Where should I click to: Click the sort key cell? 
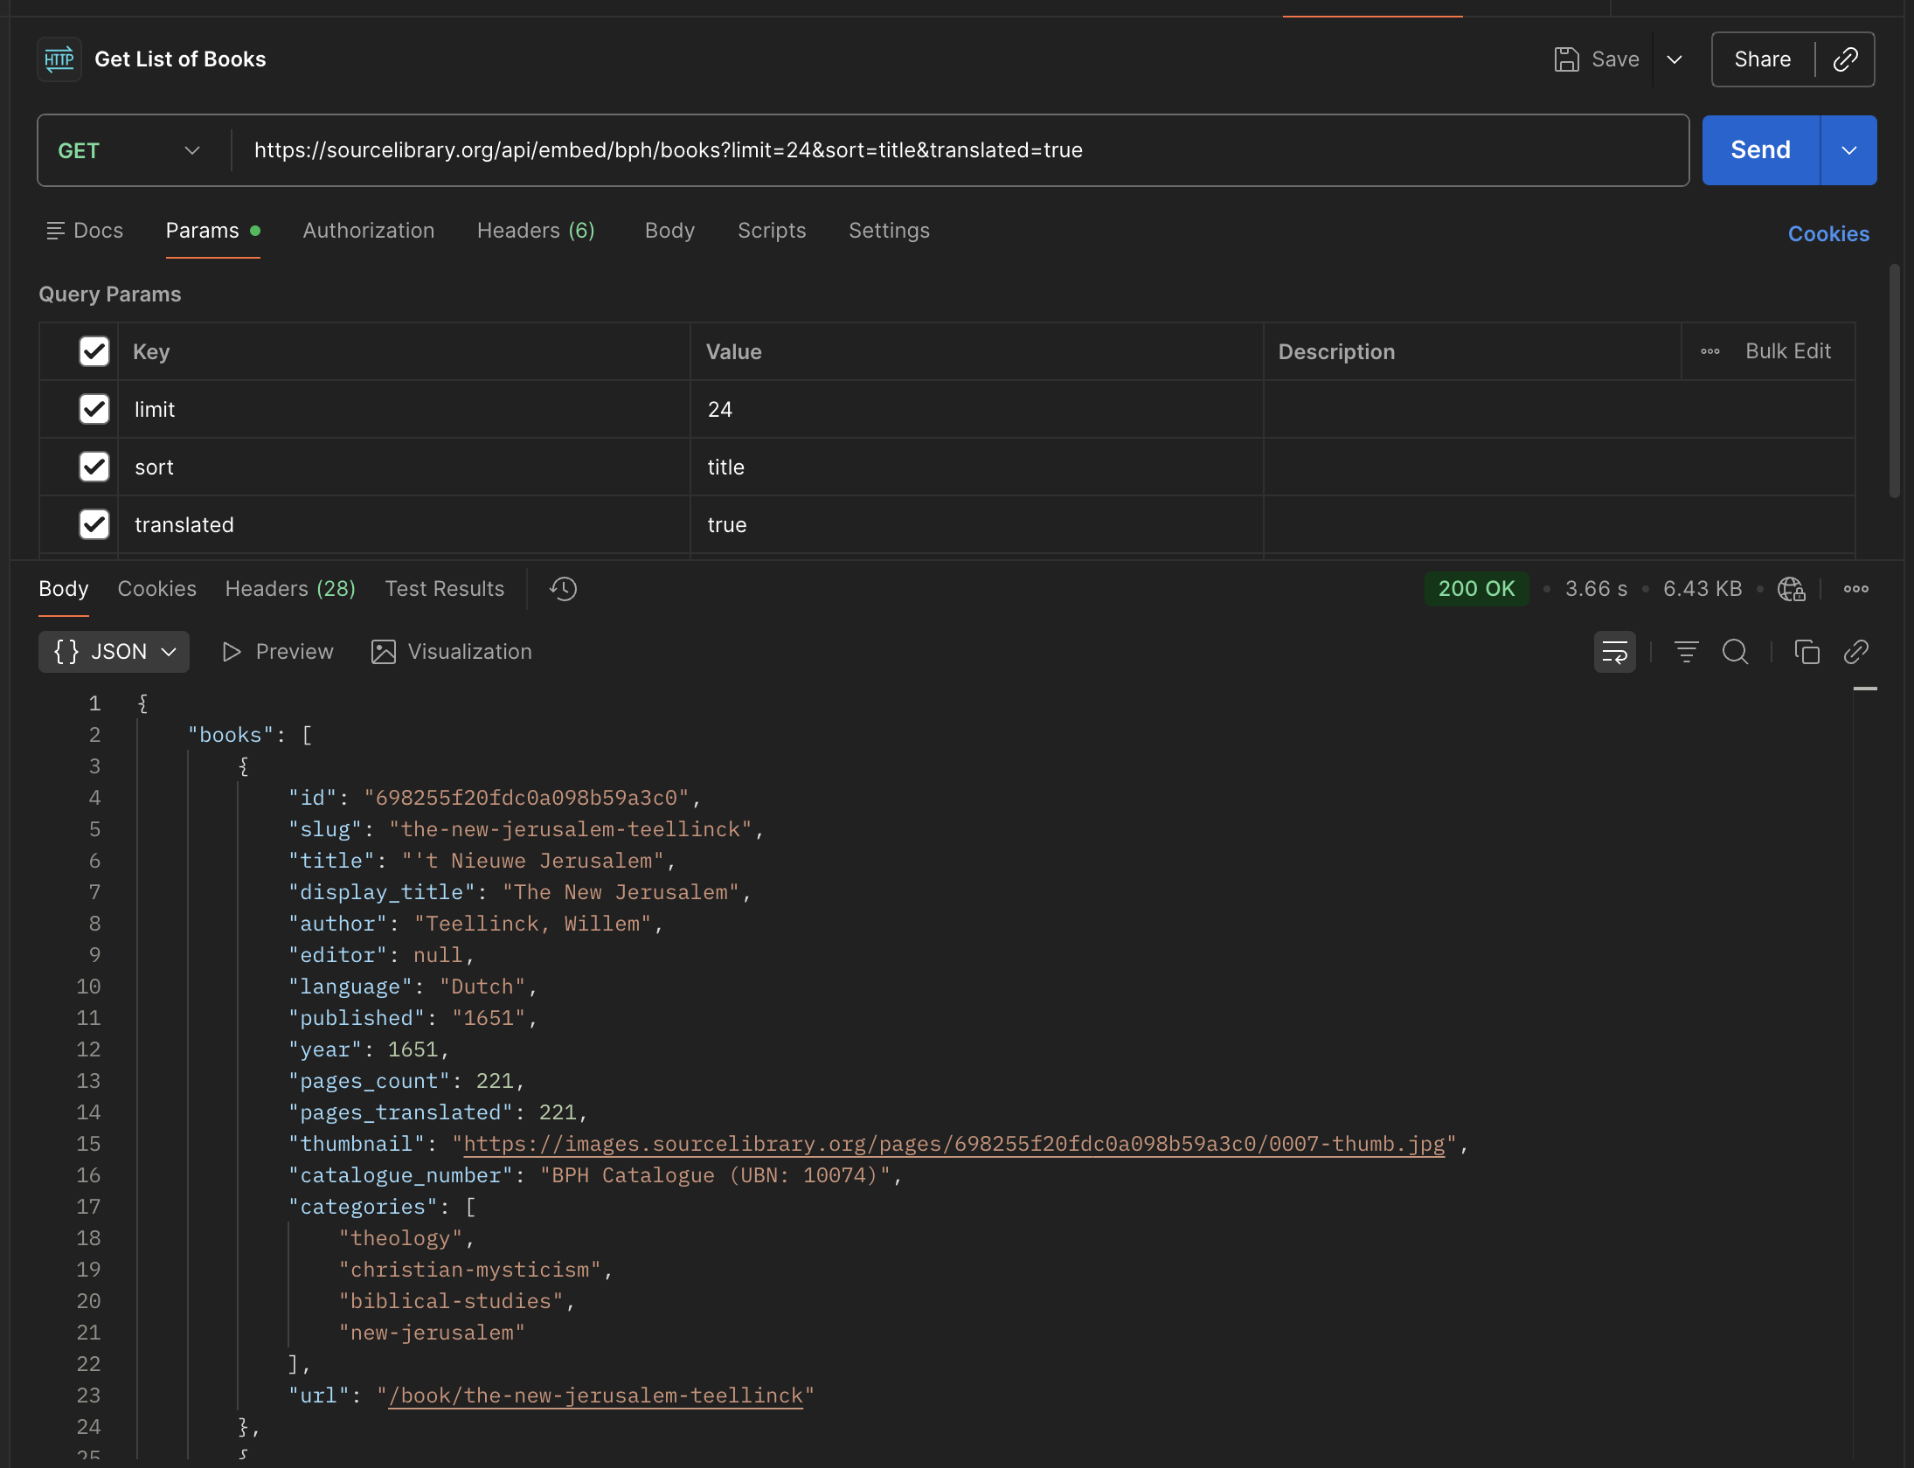point(404,467)
